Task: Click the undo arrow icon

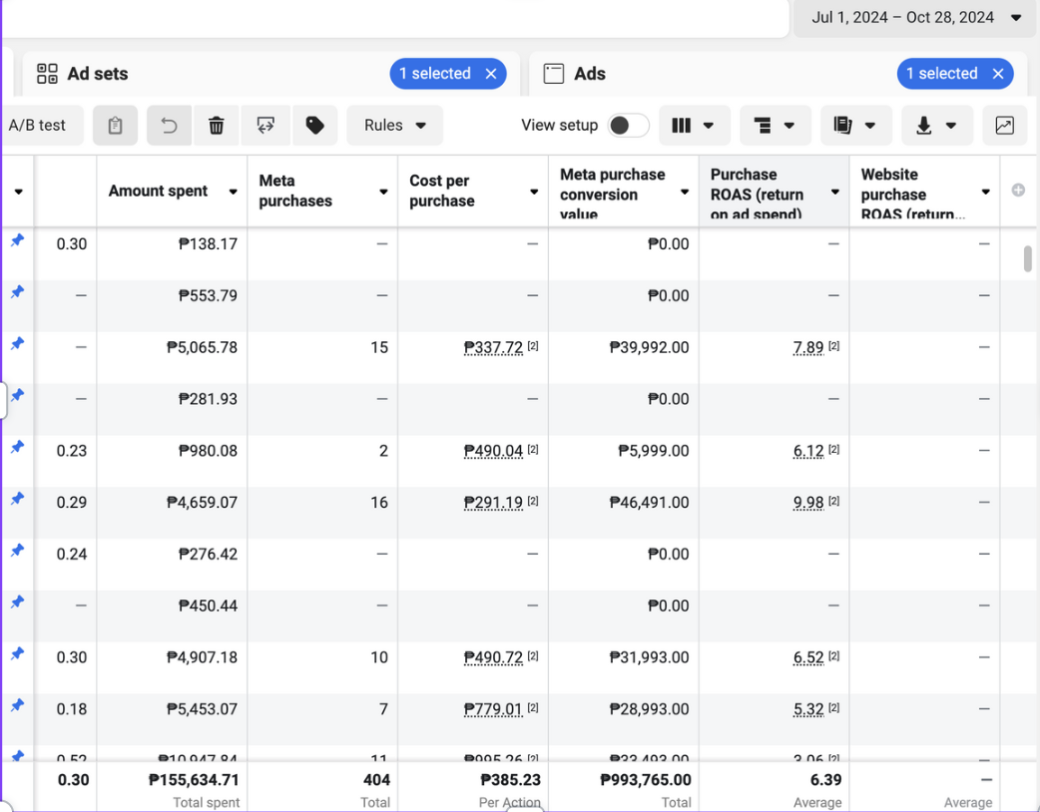Action: 169,126
